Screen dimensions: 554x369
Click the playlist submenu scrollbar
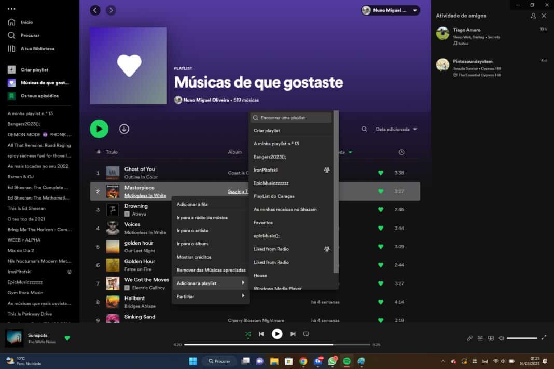pyautogui.click(x=336, y=192)
